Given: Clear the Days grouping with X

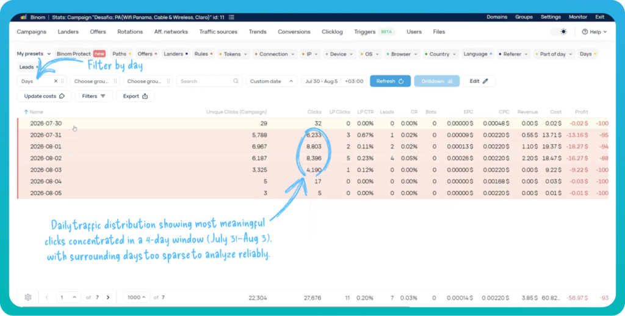Looking at the screenshot, I should 56,81.
